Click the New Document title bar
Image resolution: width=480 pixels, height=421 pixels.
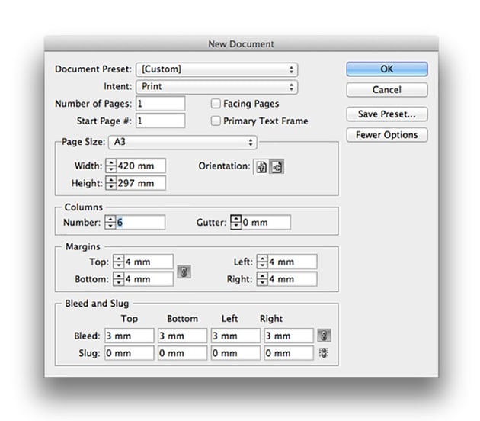(x=242, y=43)
